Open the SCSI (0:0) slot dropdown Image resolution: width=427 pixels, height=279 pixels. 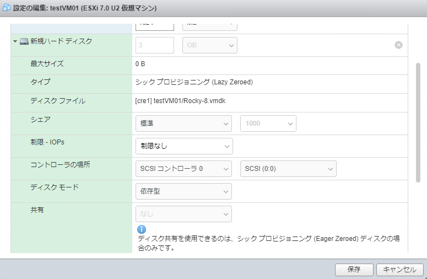[x=288, y=169]
